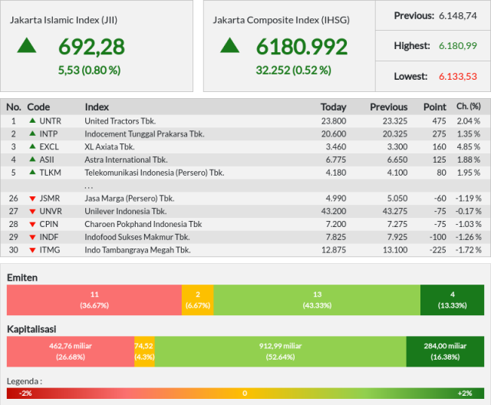
Task: Click UNVR's previous price 43.275
Action: (x=395, y=211)
